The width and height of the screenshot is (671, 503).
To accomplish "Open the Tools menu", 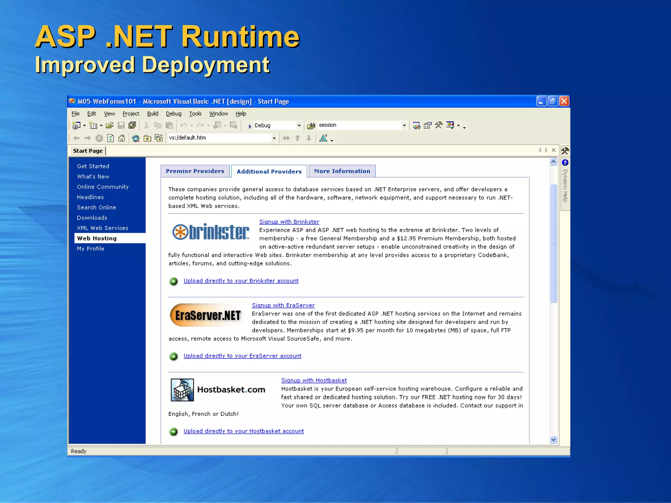I will tap(195, 114).
